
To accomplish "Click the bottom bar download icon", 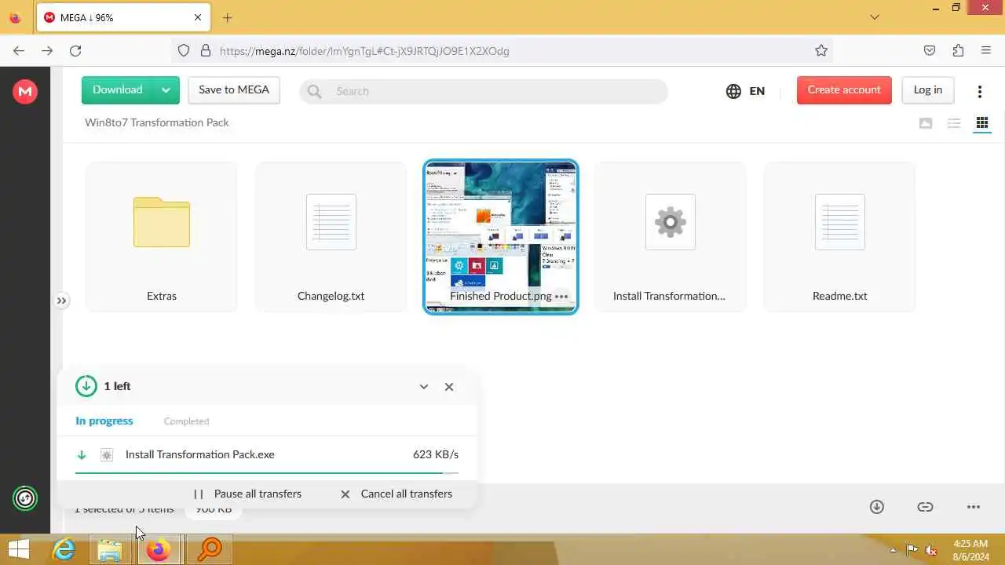I will [877, 507].
